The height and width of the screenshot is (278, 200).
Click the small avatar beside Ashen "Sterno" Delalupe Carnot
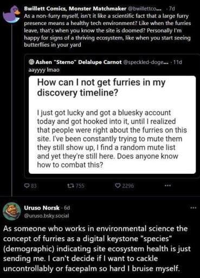31,62
